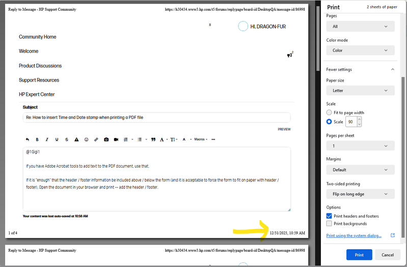Click the insert link chain icon

click(96, 140)
